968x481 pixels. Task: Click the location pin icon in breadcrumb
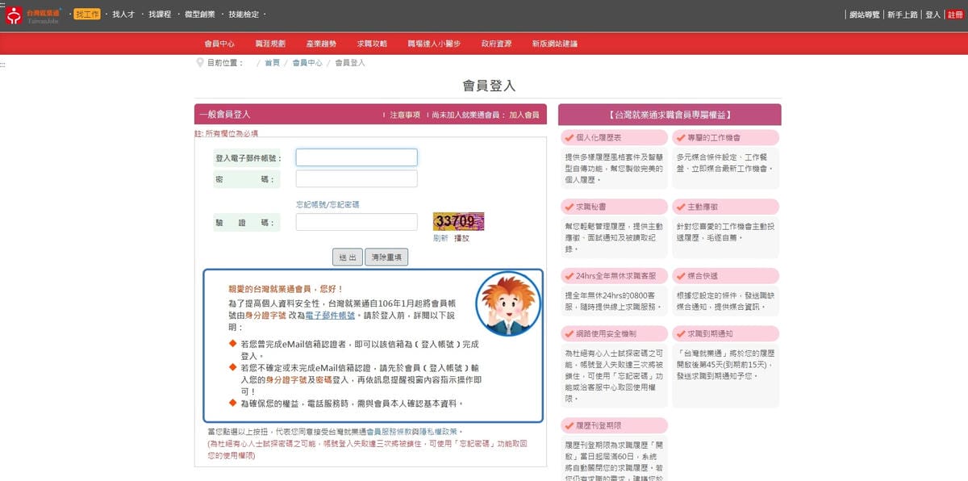pos(199,63)
